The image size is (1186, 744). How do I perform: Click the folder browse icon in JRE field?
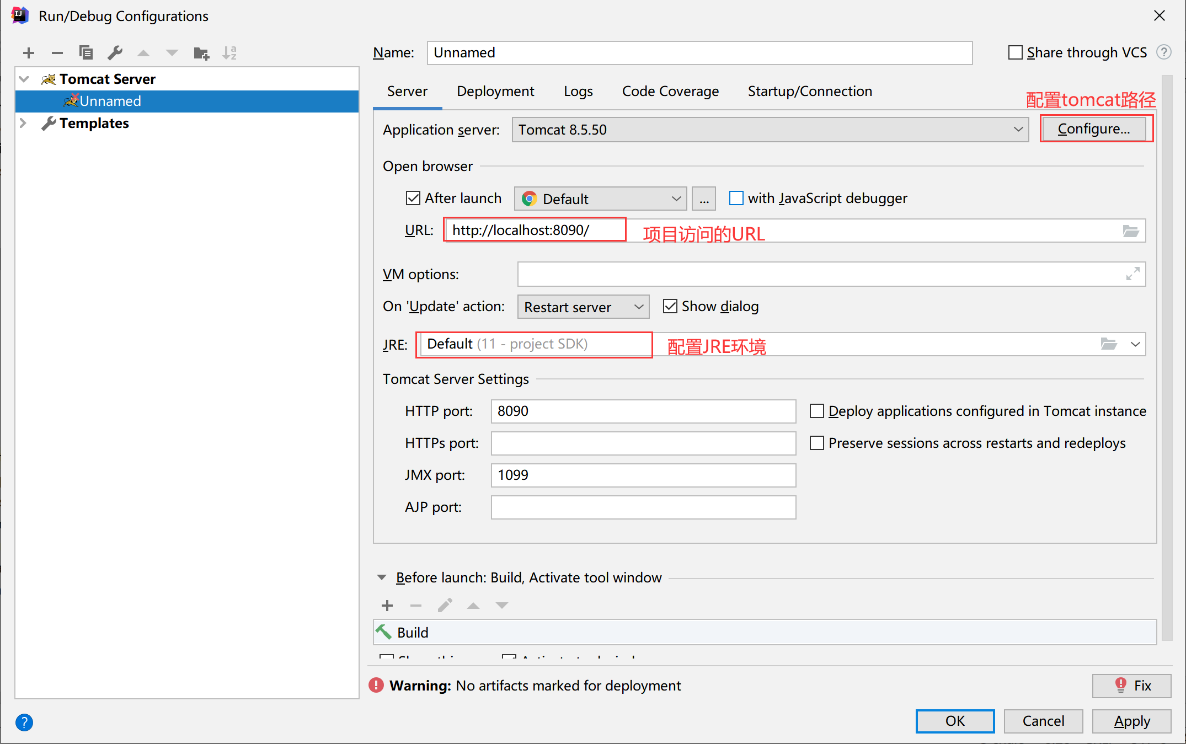pos(1109,344)
